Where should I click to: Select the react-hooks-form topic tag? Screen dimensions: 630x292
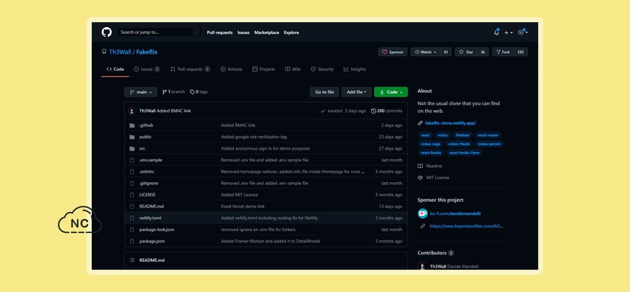pyautogui.click(x=464, y=153)
